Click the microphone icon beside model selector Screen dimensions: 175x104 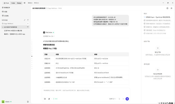(x=119, y=99)
